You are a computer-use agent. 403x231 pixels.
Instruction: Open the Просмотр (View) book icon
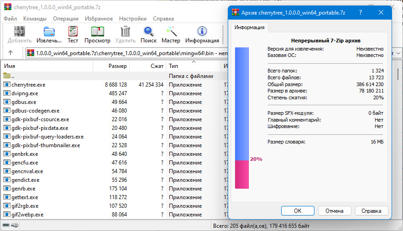coord(97,31)
